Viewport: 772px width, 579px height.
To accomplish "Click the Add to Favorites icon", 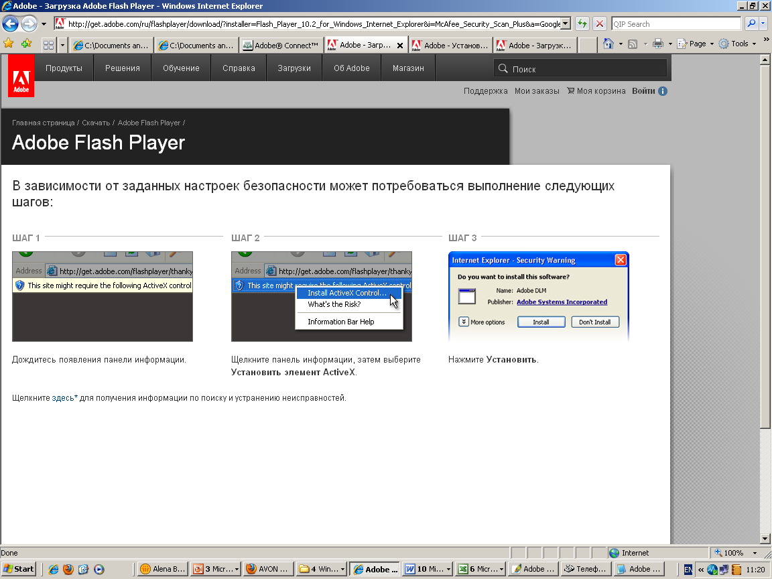I will coord(25,44).
